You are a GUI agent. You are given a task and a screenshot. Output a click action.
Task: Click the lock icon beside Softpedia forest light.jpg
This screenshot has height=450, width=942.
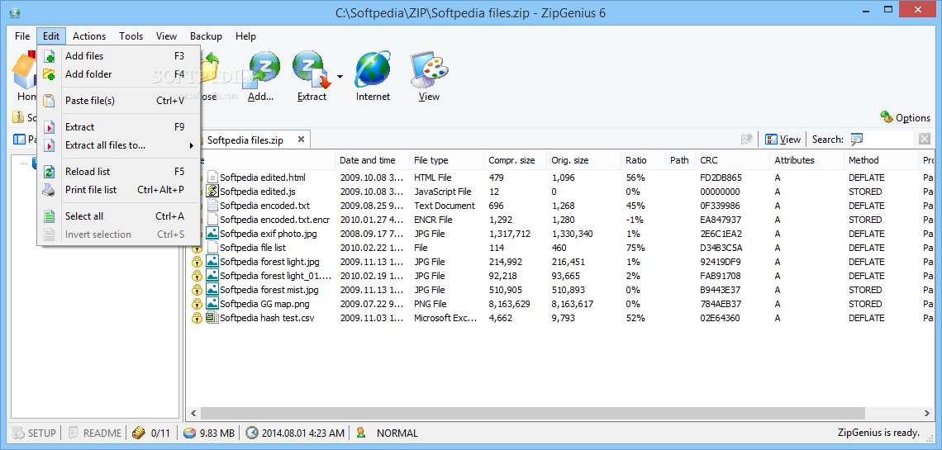pyautogui.click(x=197, y=263)
